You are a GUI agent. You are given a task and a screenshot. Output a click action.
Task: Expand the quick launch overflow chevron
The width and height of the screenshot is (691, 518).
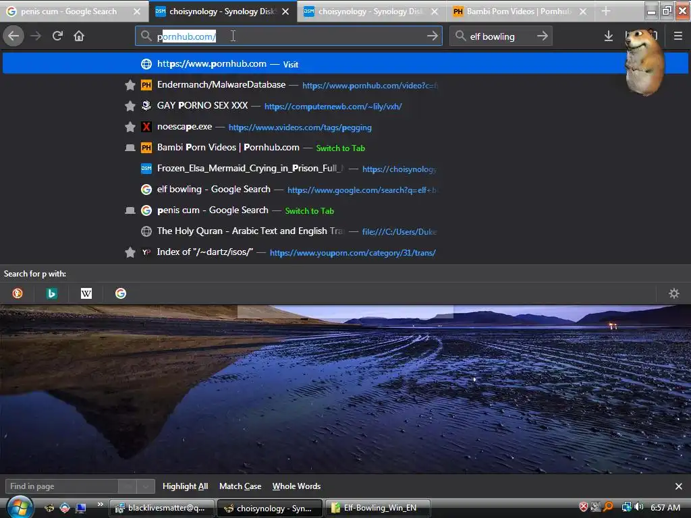tap(100, 505)
